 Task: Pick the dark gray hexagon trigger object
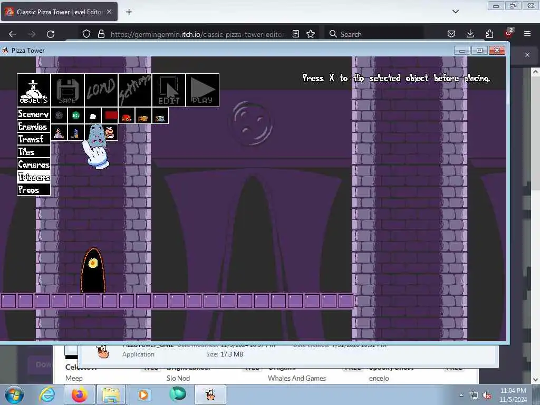pos(59,115)
